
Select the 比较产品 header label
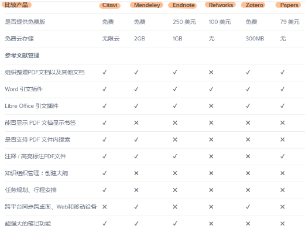[x=16, y=5]
